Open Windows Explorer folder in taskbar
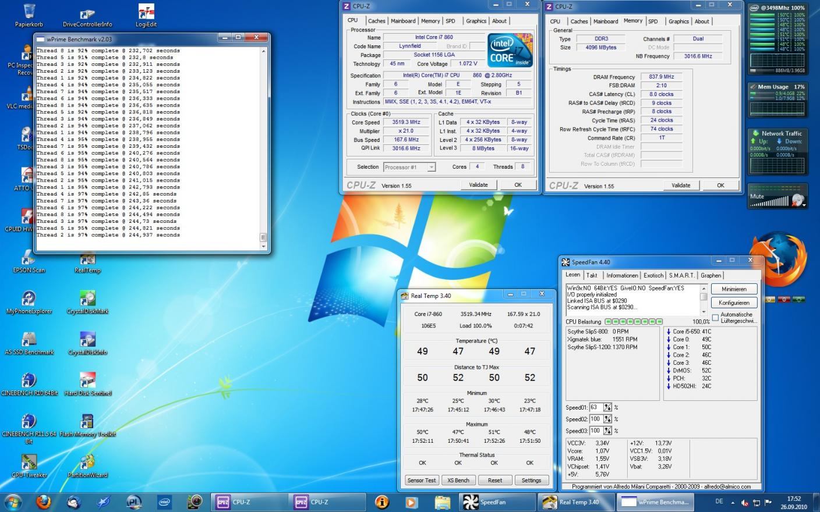Viewport: 820px width, 512px height. point(442,502)
